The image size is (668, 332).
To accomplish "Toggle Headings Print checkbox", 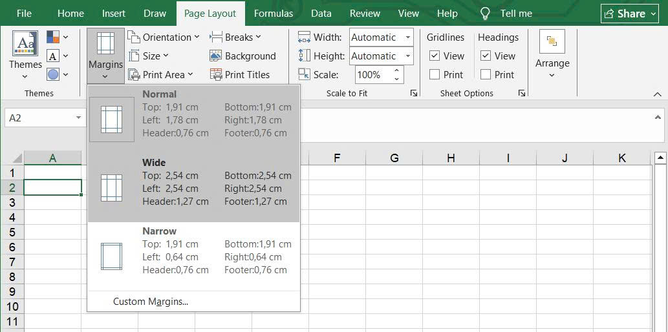I will click(485, 74).
